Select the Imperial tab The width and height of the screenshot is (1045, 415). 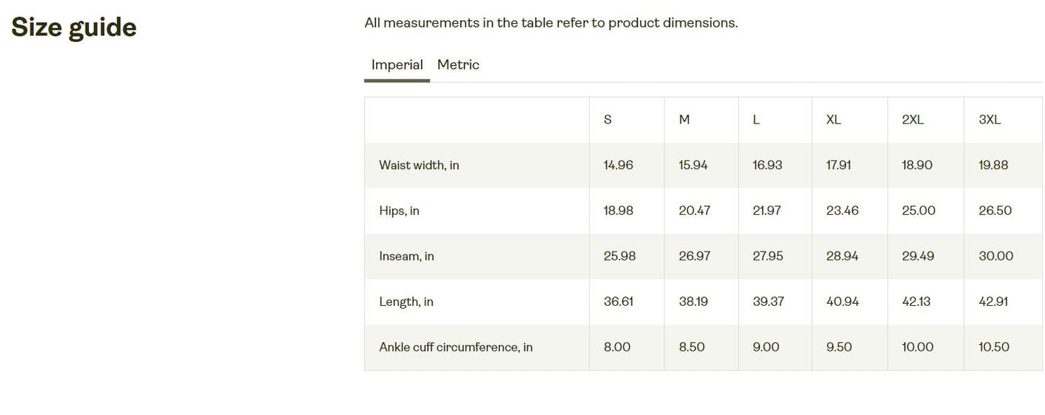(397, 65)
